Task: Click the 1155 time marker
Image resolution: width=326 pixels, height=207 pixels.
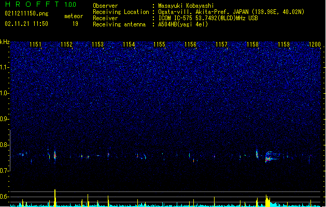Action: click(x=159, y=45)
